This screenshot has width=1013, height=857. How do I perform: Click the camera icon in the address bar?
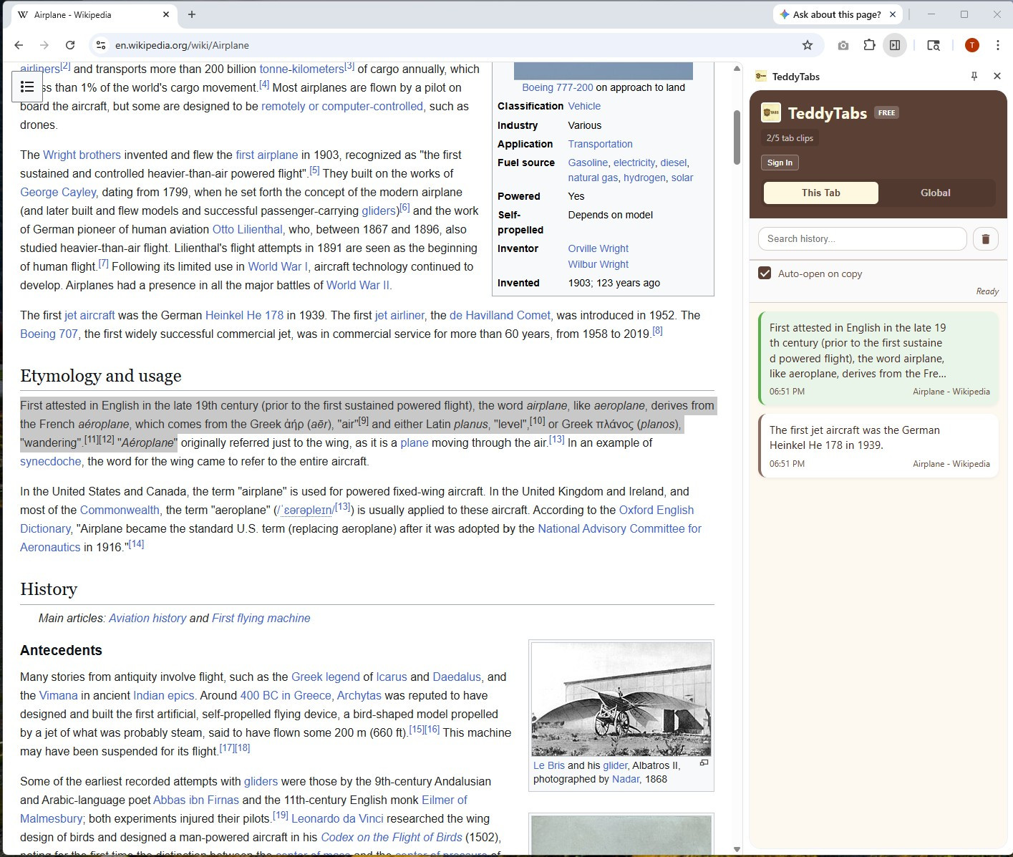pos(843,44)
